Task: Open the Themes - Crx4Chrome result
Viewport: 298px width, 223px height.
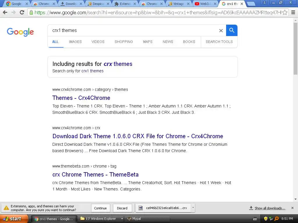Action: 81,98
